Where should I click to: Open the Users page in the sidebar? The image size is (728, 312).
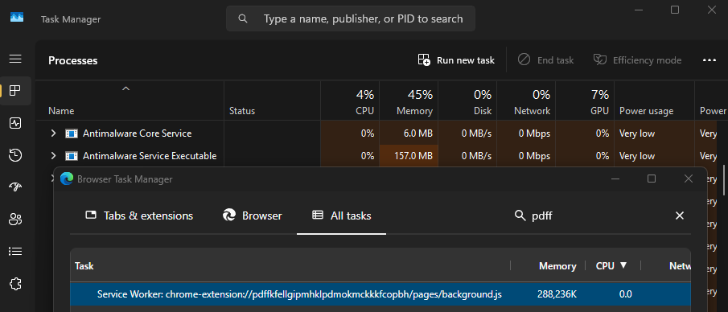pos(15,220)
